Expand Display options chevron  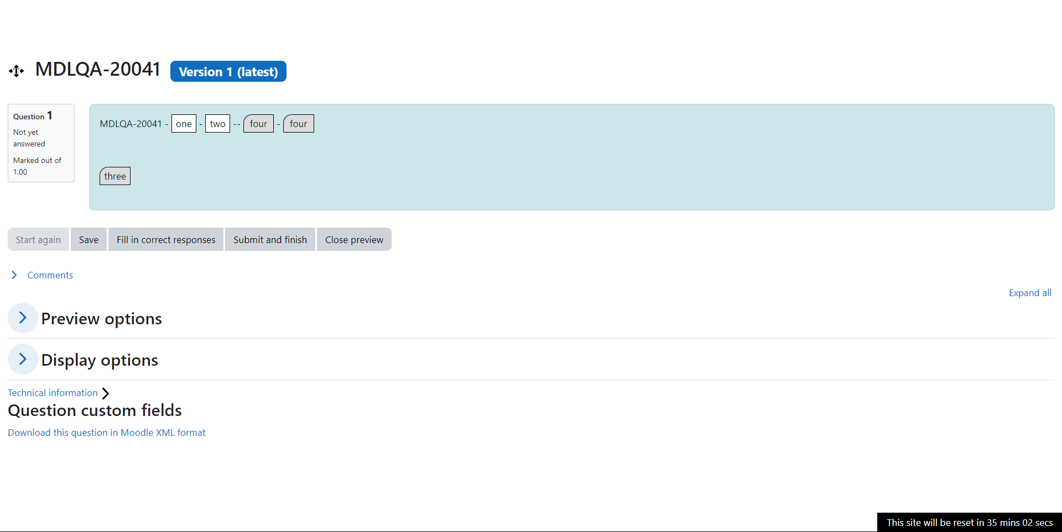[23, 359]
